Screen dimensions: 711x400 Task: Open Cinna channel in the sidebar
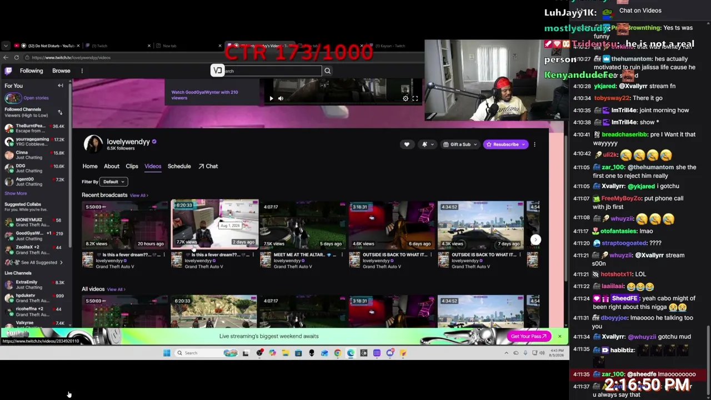tap(36, 155)
